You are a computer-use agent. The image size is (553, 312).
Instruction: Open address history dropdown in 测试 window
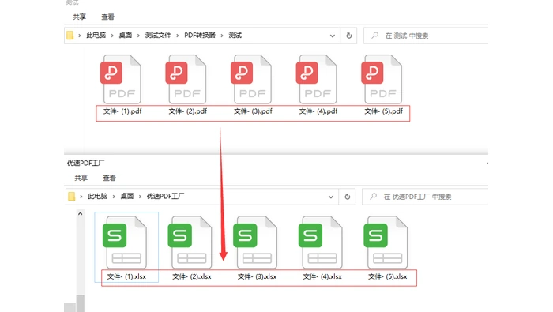(x=333, y=36)
